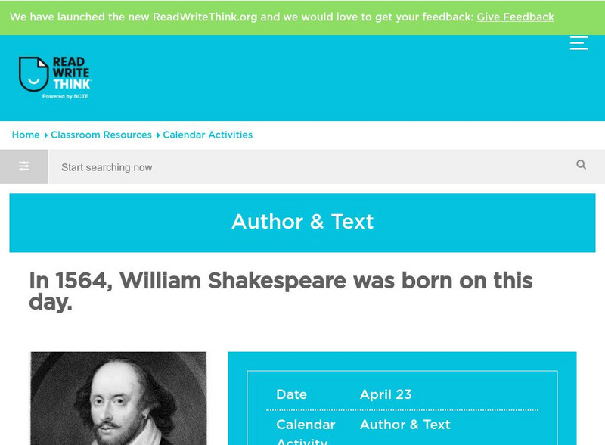
Task: Click the ReadWriteThink logo
Action: [53, 76]
